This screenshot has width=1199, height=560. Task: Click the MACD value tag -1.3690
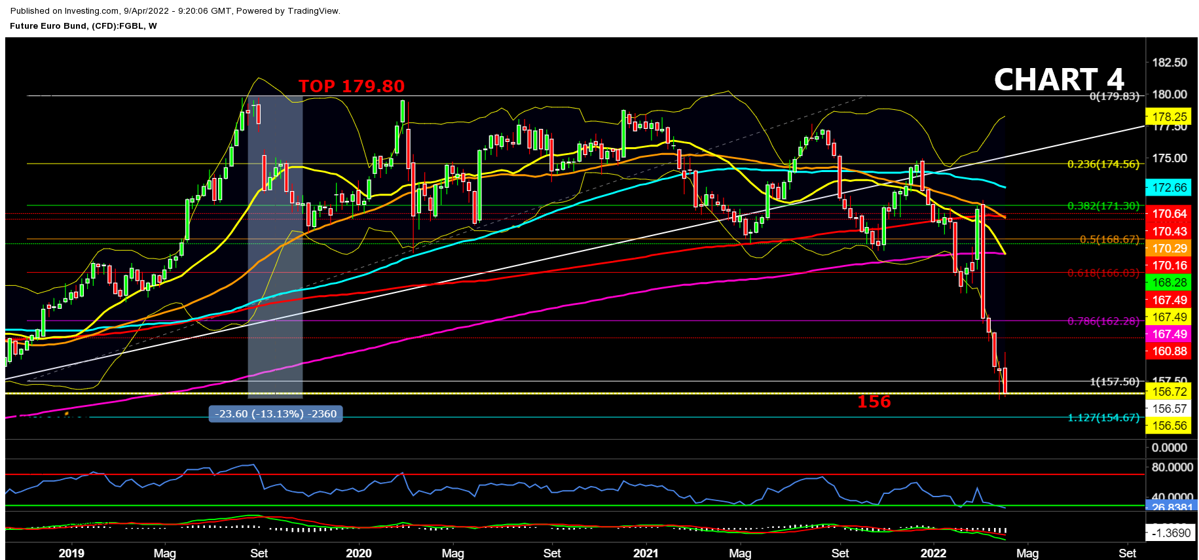pyautogui.click(x=1169, y=533)
